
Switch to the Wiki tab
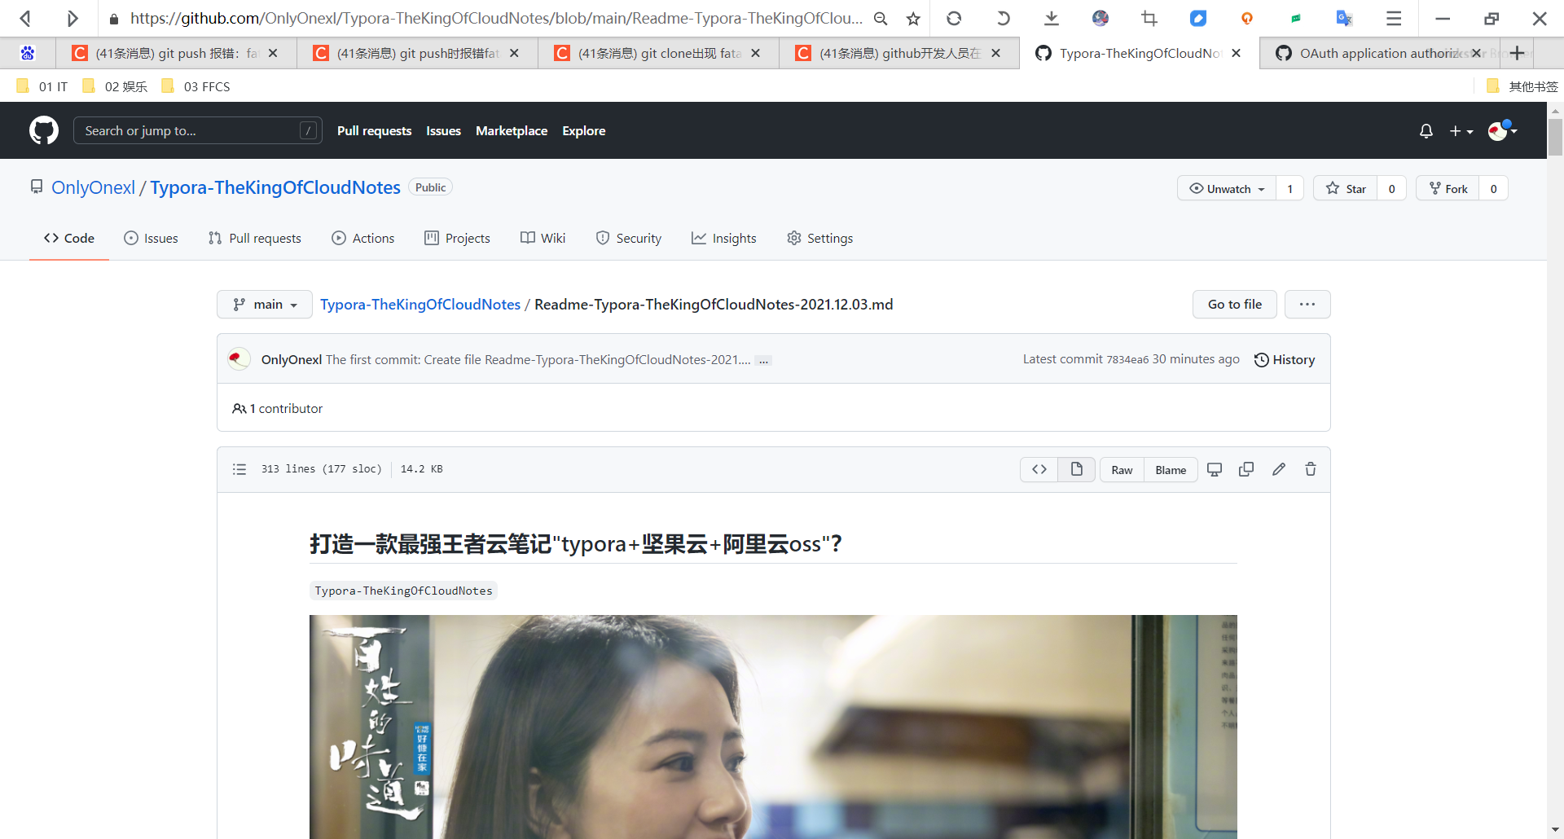pos(543,238)
